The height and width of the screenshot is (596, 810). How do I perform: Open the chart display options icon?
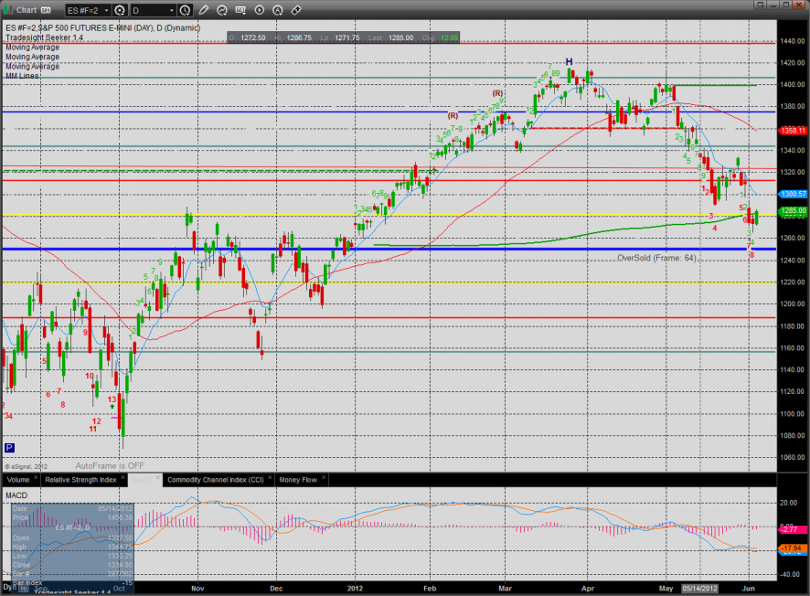point(240,10)
